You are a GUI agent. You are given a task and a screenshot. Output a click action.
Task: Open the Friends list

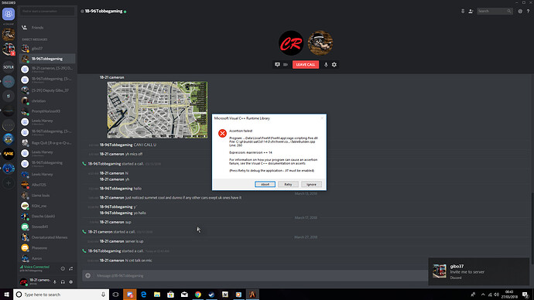tap(47, 28)
